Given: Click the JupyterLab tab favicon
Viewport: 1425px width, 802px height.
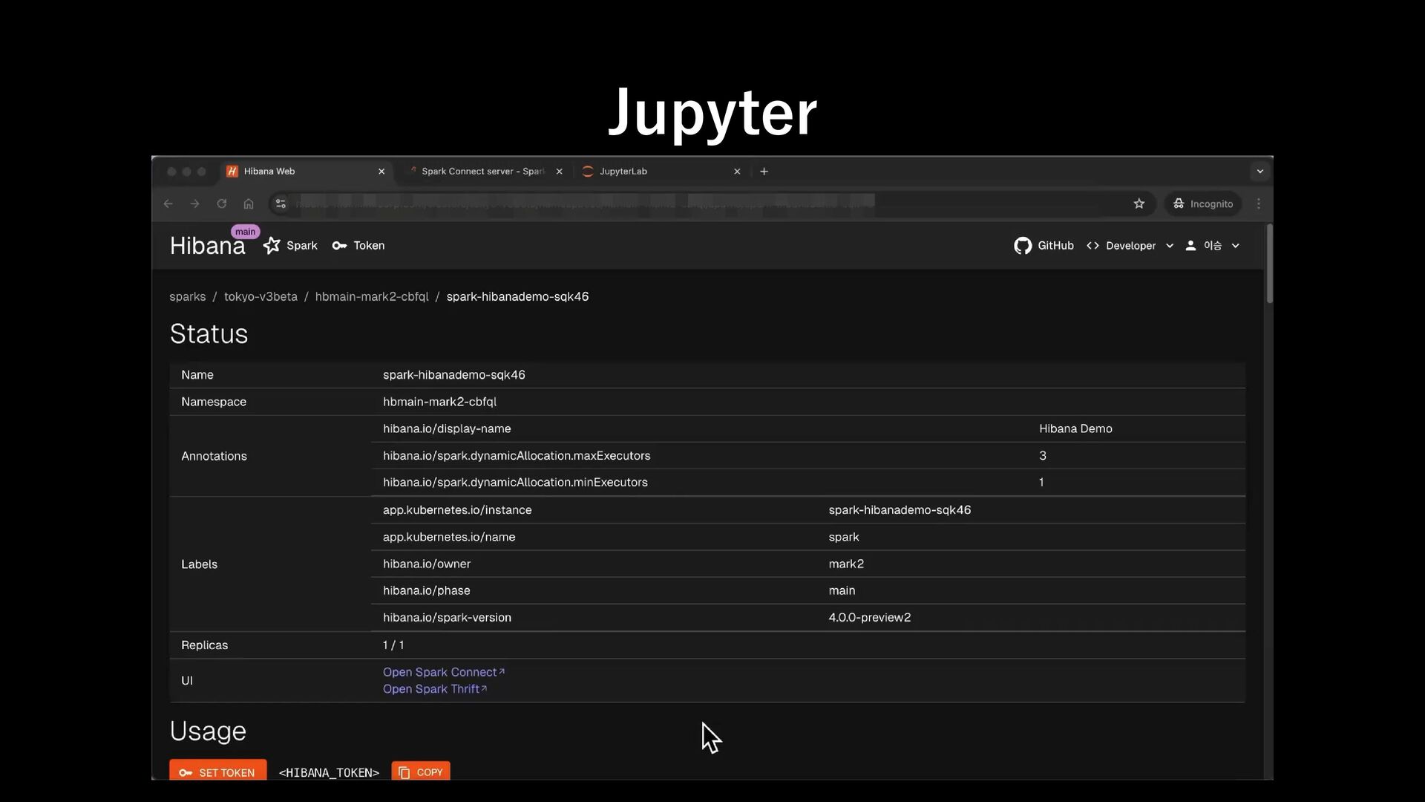Looking at the screenshot, I should 588,172.
